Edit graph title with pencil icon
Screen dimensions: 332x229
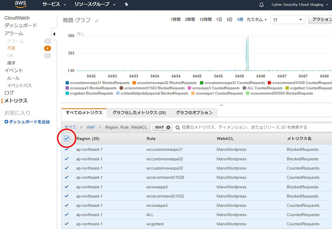tap(97, 21)
